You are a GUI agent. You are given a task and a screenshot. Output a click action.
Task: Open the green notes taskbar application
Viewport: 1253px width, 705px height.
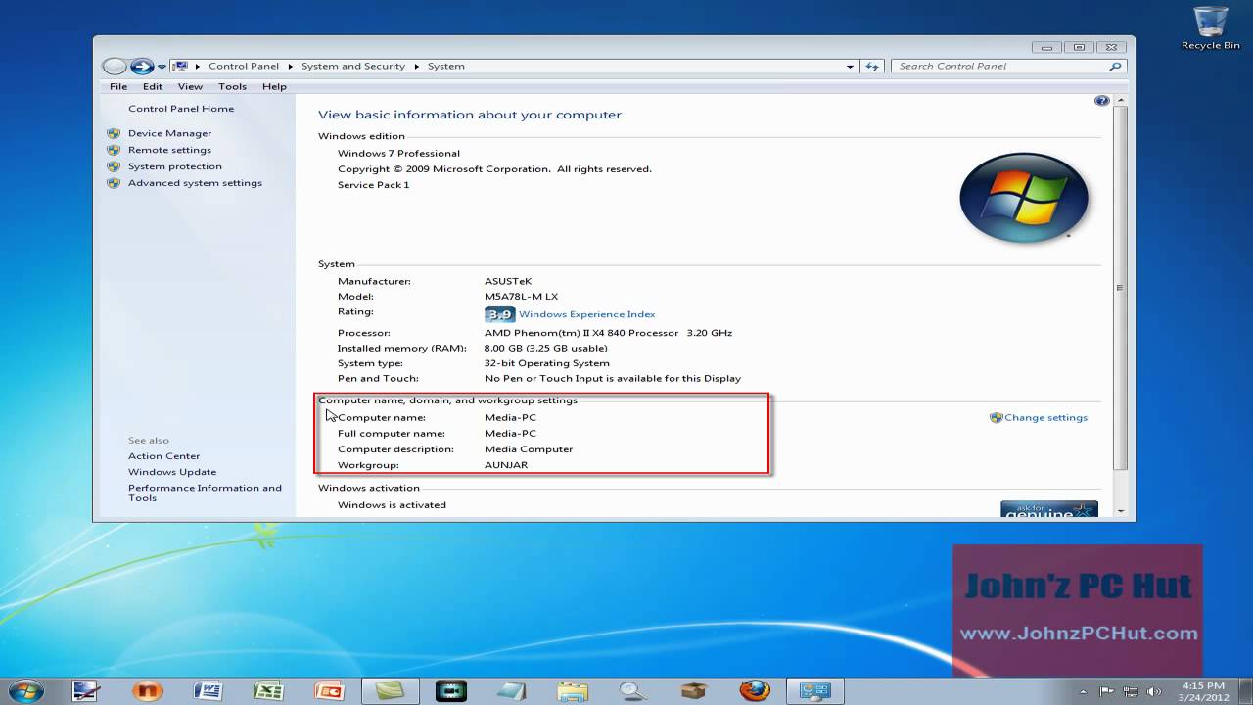(390, 690)
